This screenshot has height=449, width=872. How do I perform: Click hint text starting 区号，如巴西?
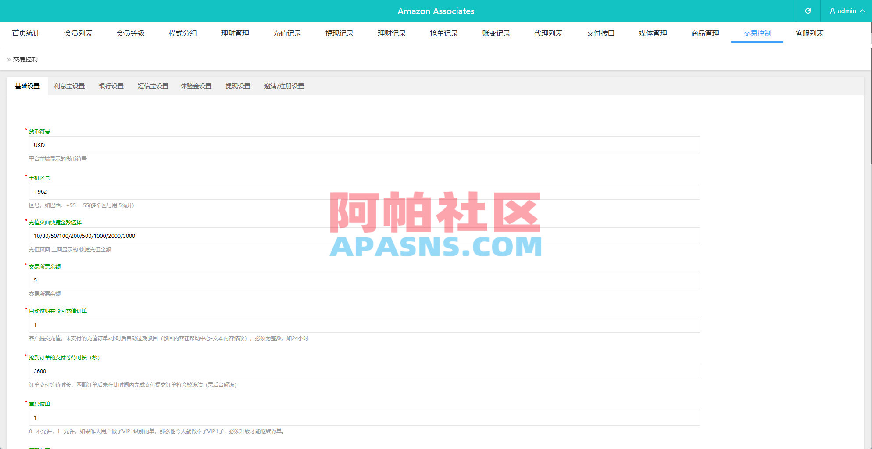[82, 205]
